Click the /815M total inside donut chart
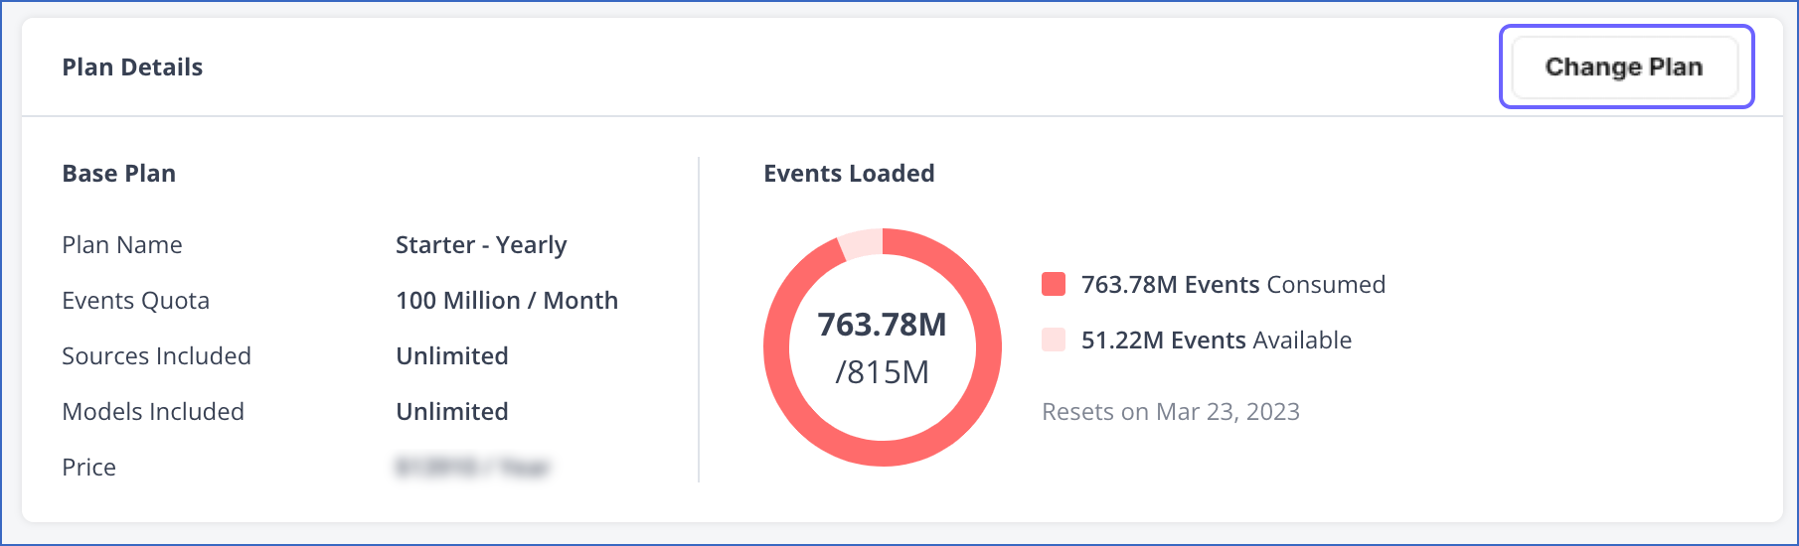1799x546 pixels. click(882, 372)
